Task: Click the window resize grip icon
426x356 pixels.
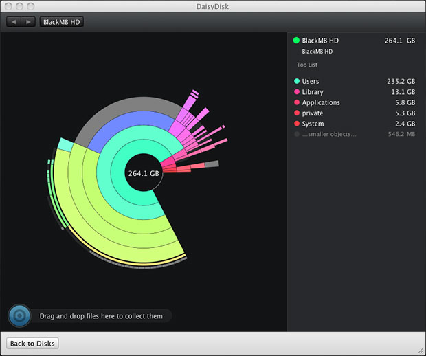Action: coord(421,351)
